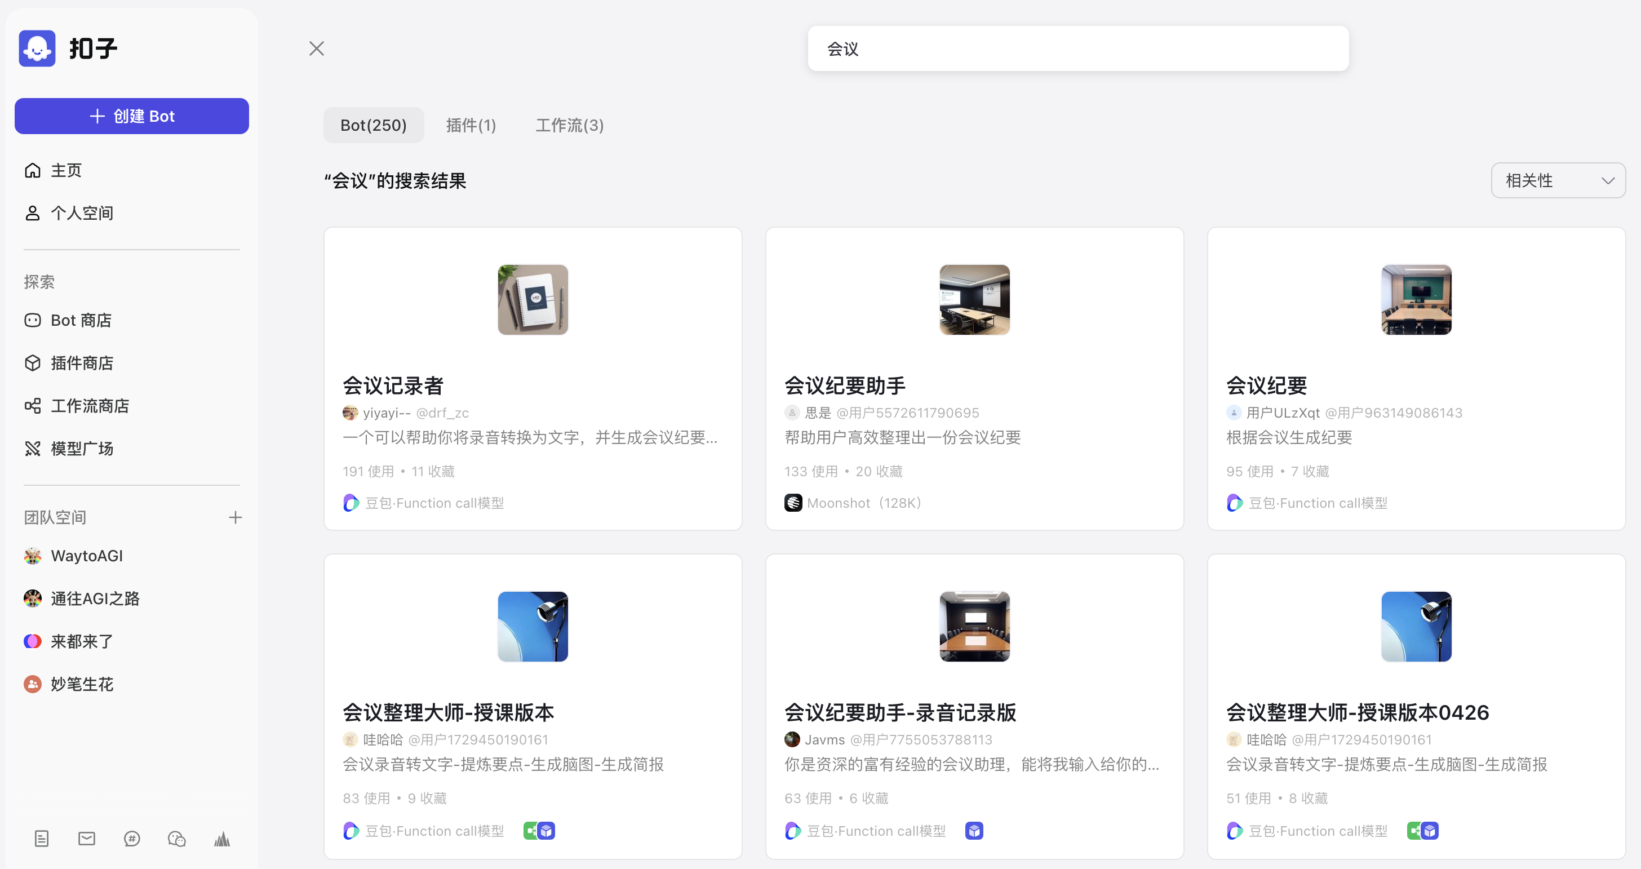Open the document icon in bottom bar

coord(41,839)
